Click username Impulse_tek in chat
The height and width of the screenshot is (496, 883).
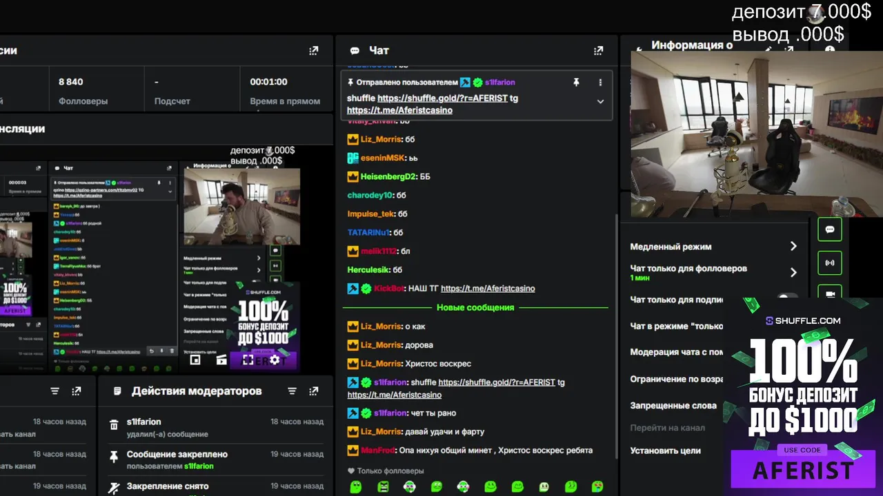[x=371, y=214]
